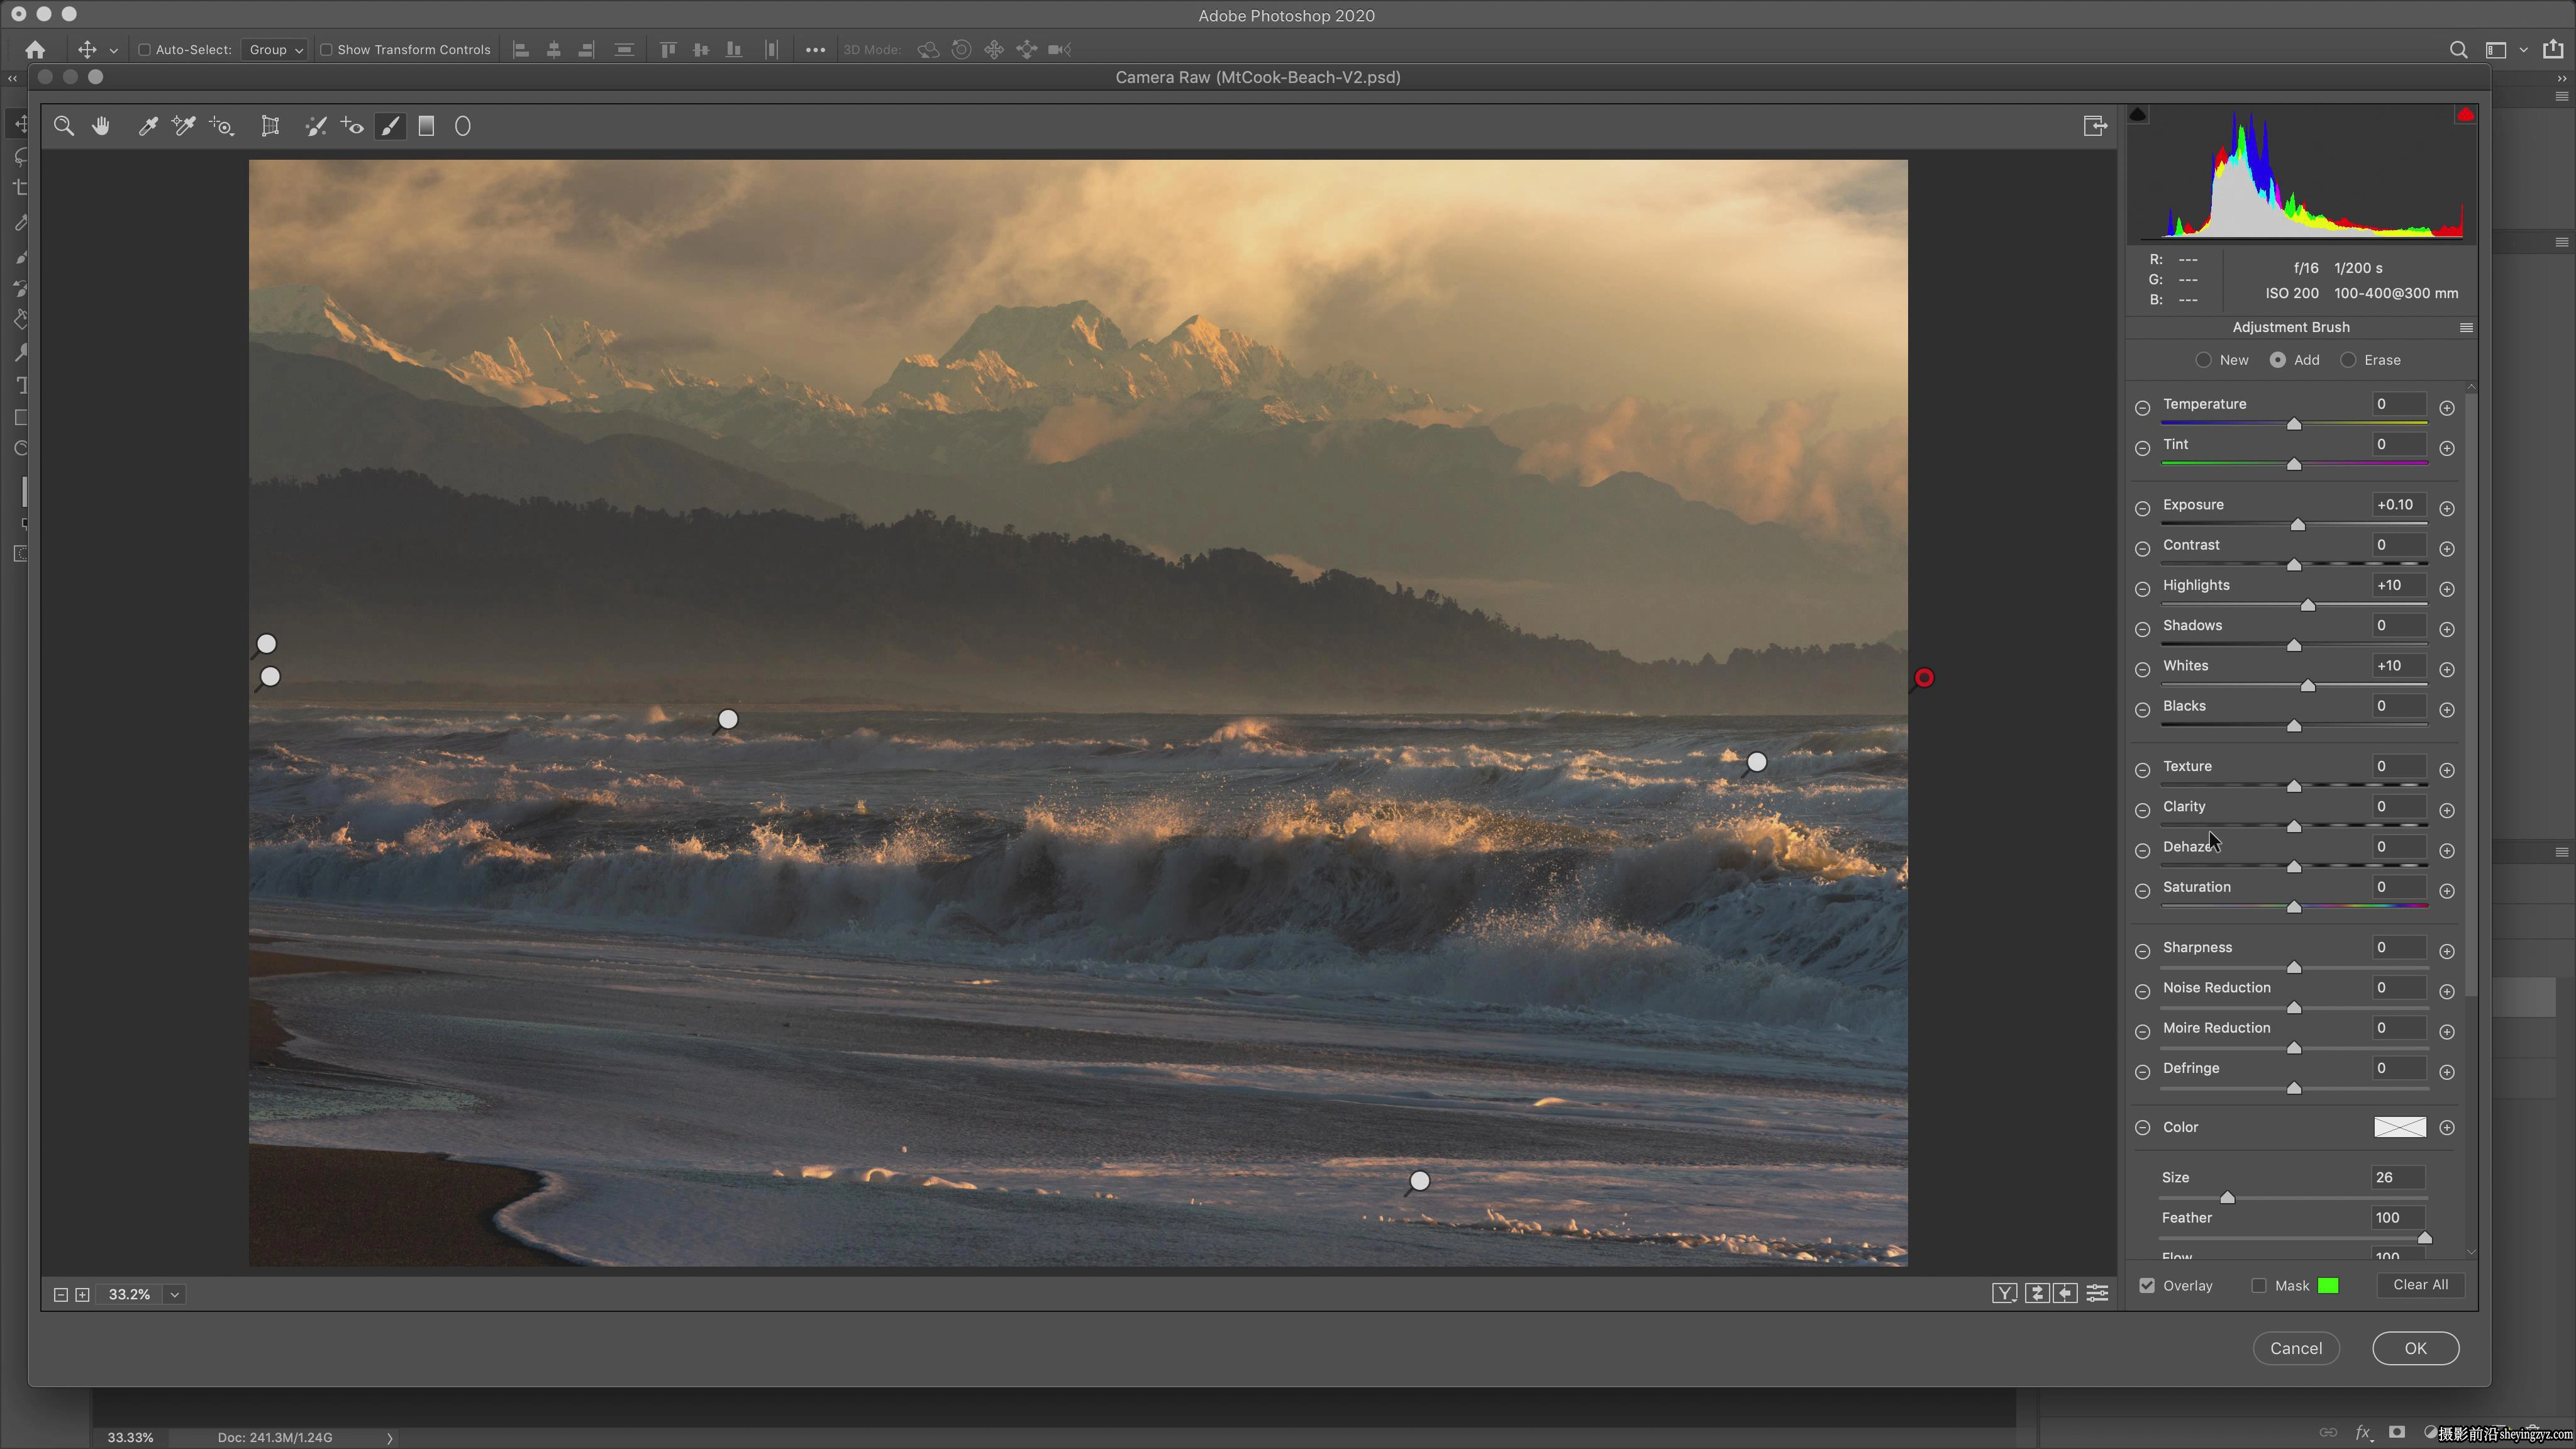2576x1449 pixels.
Task: Toggle Camera Raw full screen mode icon
Action: [x=2095, y=126]
